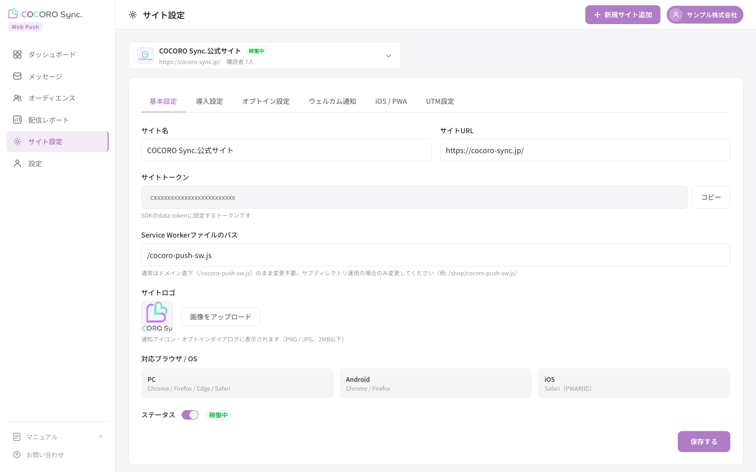Select サイト設定 in sidebar
Viewport: 756px width, 472px height.
(x=57, y=142)
